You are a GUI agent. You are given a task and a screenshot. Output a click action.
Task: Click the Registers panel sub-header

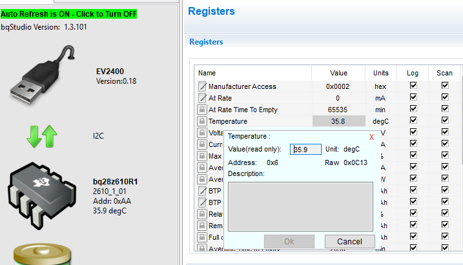(205, 42)
